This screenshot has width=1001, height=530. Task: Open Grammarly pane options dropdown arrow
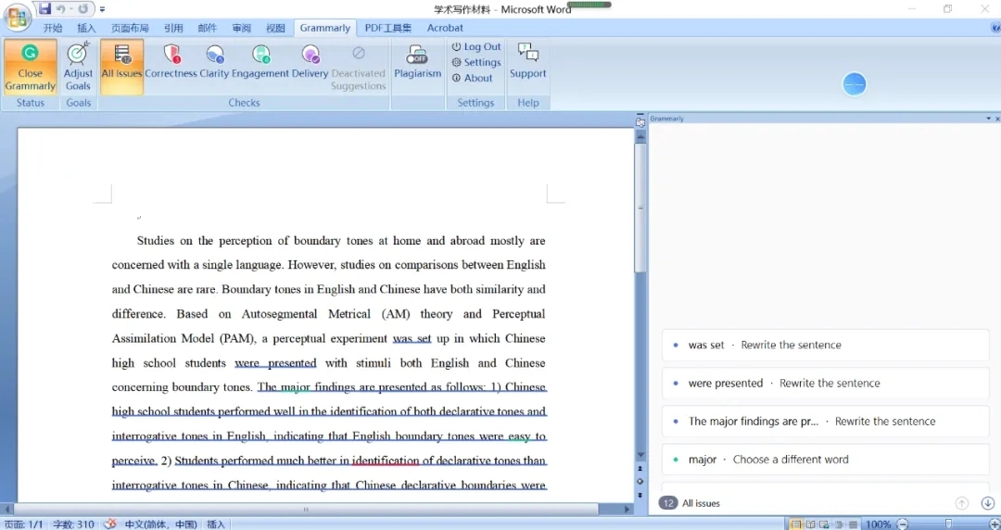coord(988,119)
